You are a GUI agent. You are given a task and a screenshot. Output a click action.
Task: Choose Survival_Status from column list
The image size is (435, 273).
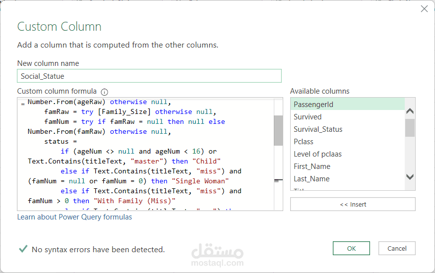318,129
